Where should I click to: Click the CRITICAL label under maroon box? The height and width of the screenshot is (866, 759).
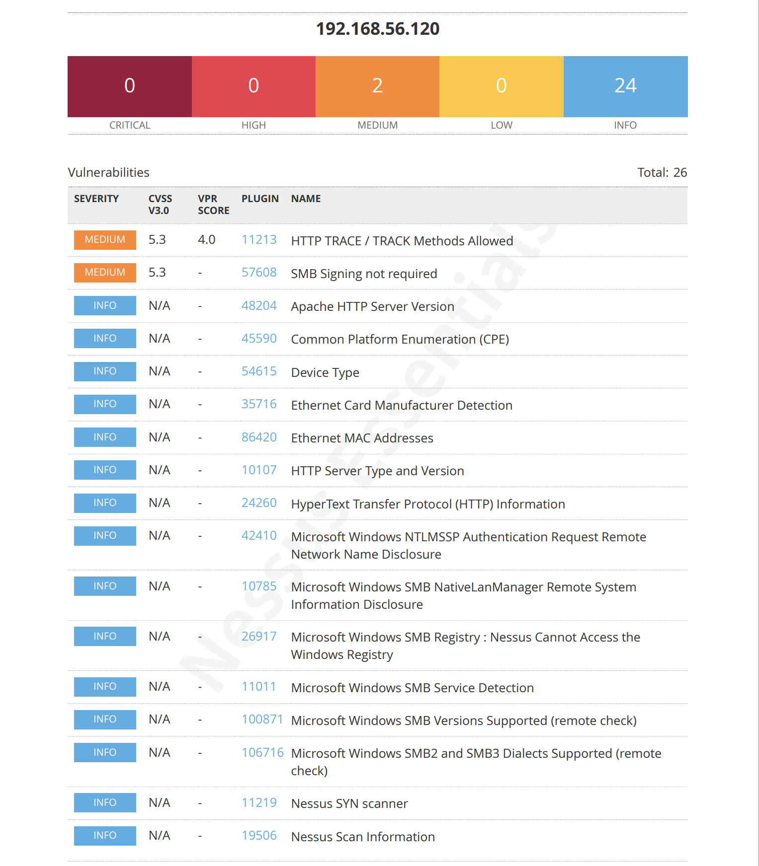point(130,125)
